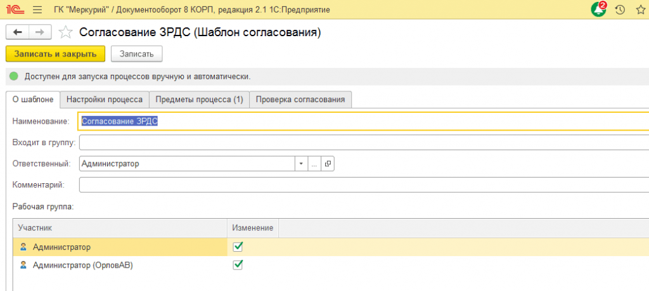
Task: Click the green availability status indicator
Action: pos(14,76)
